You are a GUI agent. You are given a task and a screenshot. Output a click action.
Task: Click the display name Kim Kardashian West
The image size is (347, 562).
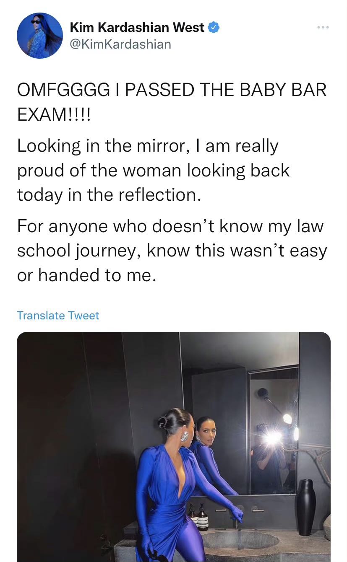(137, 27)
